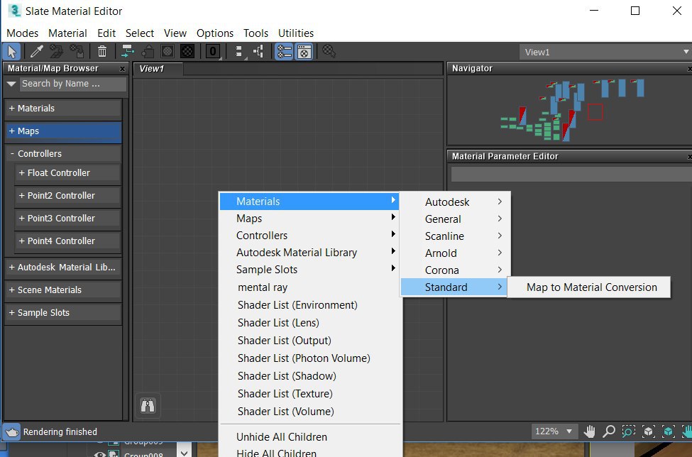Open the zoom percentage 122% dropdown
The width and height of the screenshot is (692, 457).
click(554, 431)
